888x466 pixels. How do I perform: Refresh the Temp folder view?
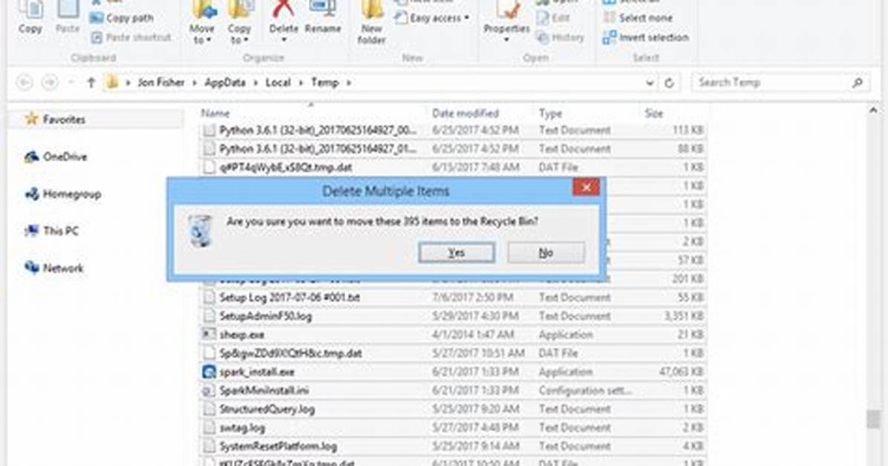click(x=670, y=82)
